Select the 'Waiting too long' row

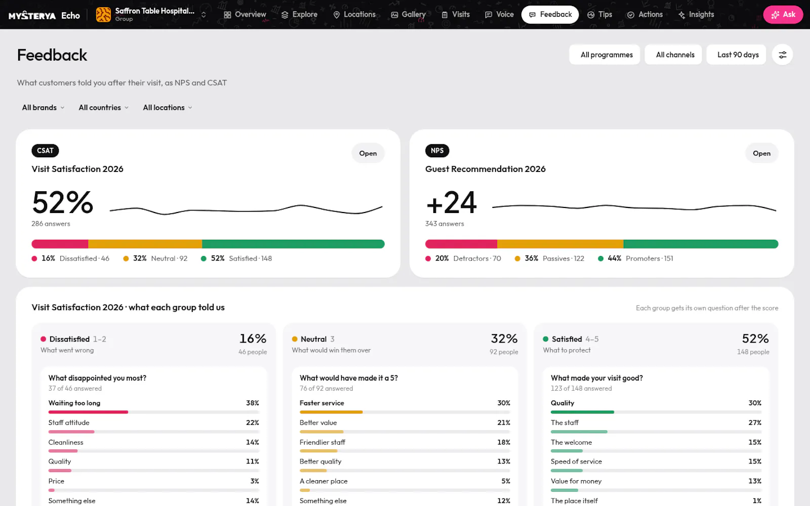153,406
